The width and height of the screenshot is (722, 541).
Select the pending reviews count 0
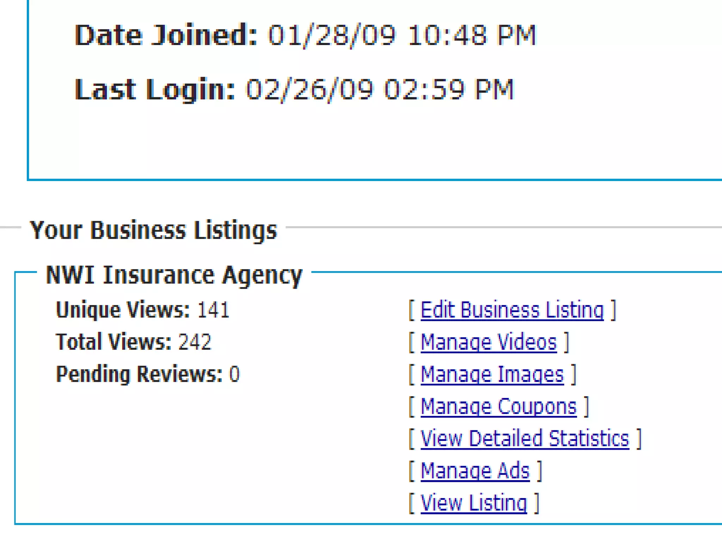[234, 374]
